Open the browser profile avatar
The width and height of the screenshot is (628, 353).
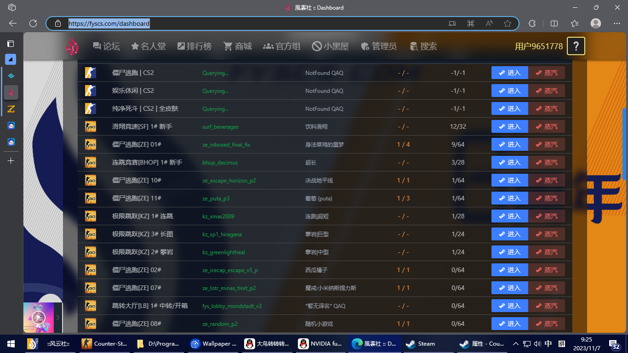click(x=596, y=23)
